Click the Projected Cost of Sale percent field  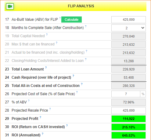pyautogui.click(x=126, y=94)
